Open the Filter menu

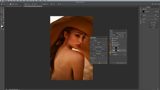point(29,0)
